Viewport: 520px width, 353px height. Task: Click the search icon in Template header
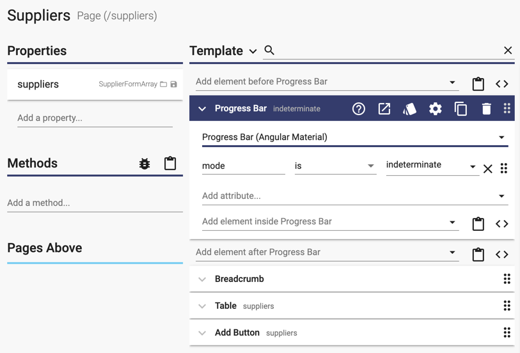pyautogui.click(x=269, y=51)
